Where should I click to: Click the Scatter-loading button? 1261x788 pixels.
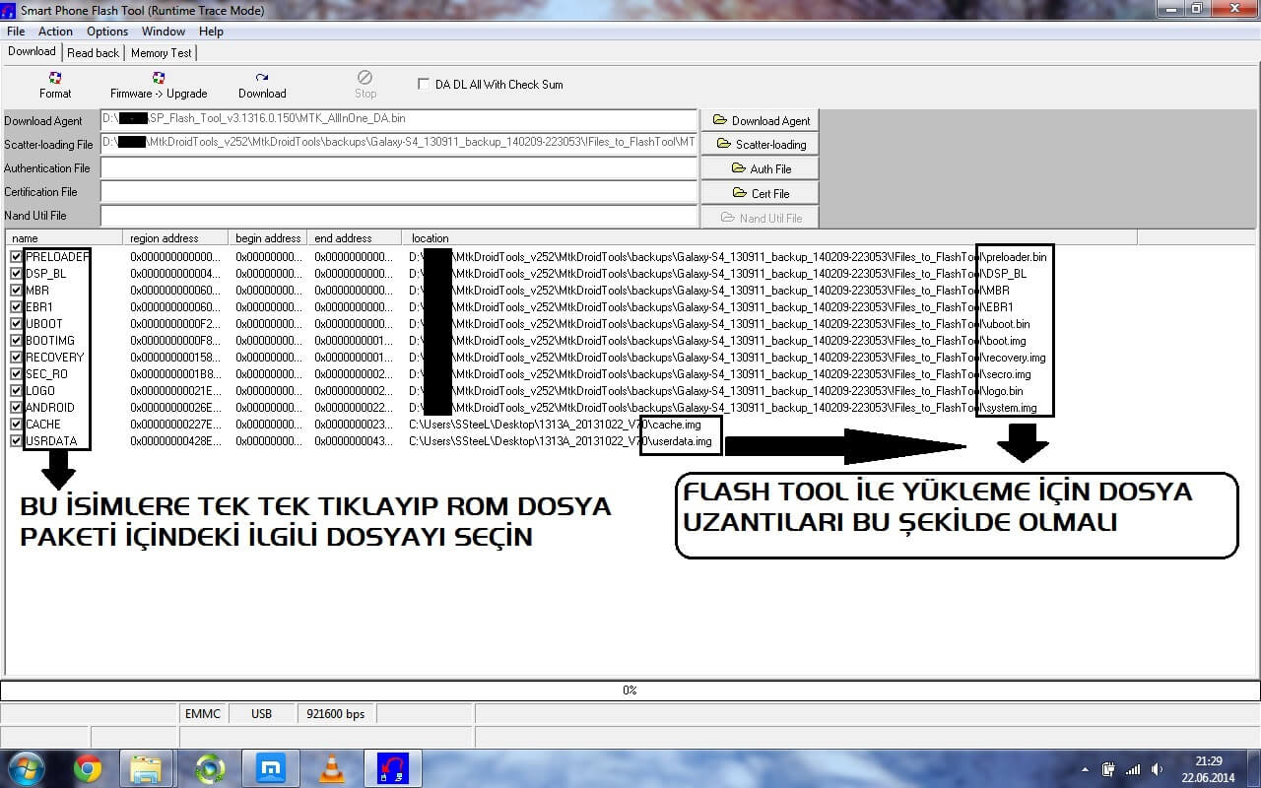point(760,145)
